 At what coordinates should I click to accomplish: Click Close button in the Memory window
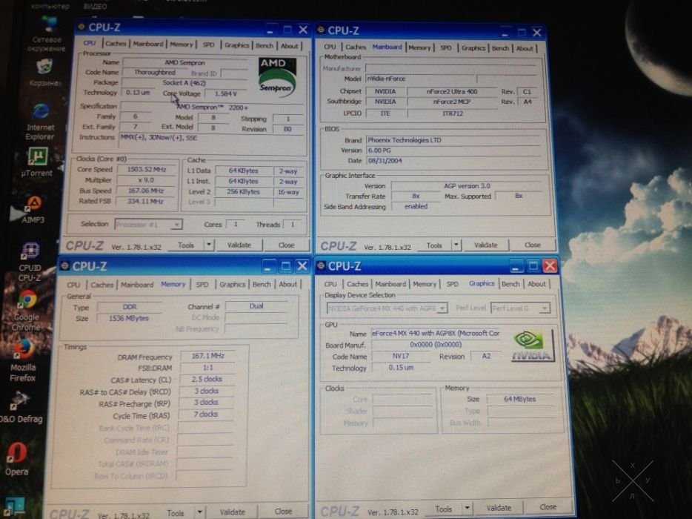click(283, 511)
